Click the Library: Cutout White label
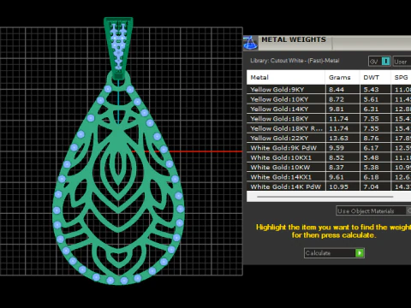Screen dimensions: 411x308 (x=295, y=61)
